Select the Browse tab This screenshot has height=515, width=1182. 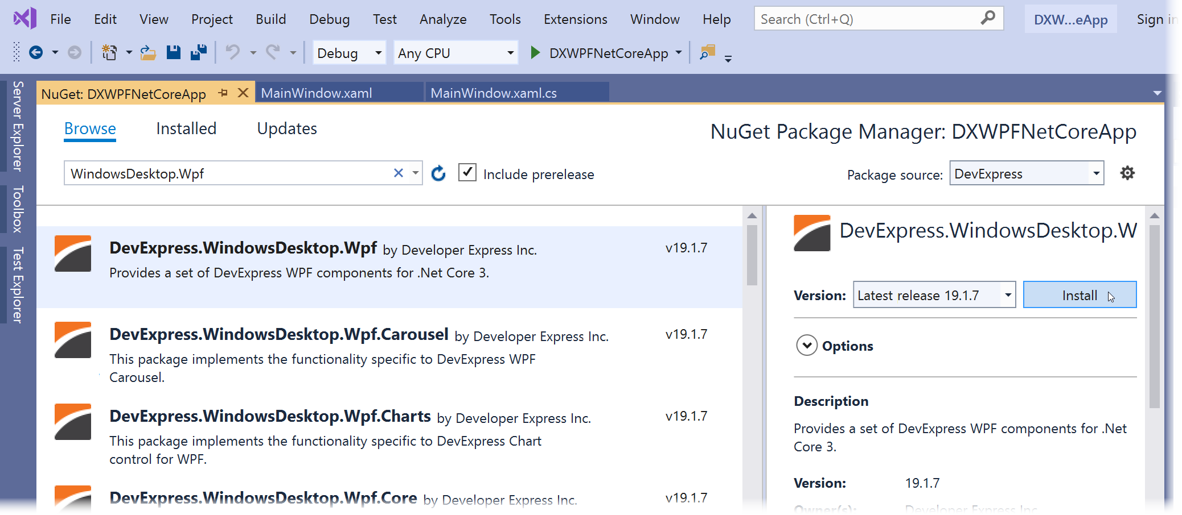[x=90, y=128]
